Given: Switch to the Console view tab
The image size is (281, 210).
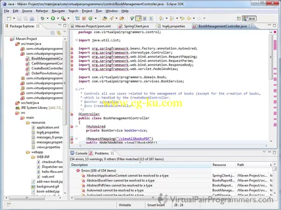Looking at the screenshot, I should [79, 153].
